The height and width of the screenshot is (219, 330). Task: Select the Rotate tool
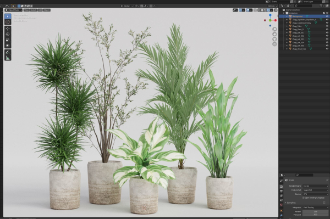(8, 34)
